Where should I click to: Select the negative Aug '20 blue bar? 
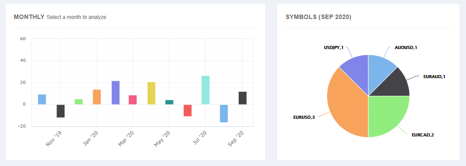[224, 113]
